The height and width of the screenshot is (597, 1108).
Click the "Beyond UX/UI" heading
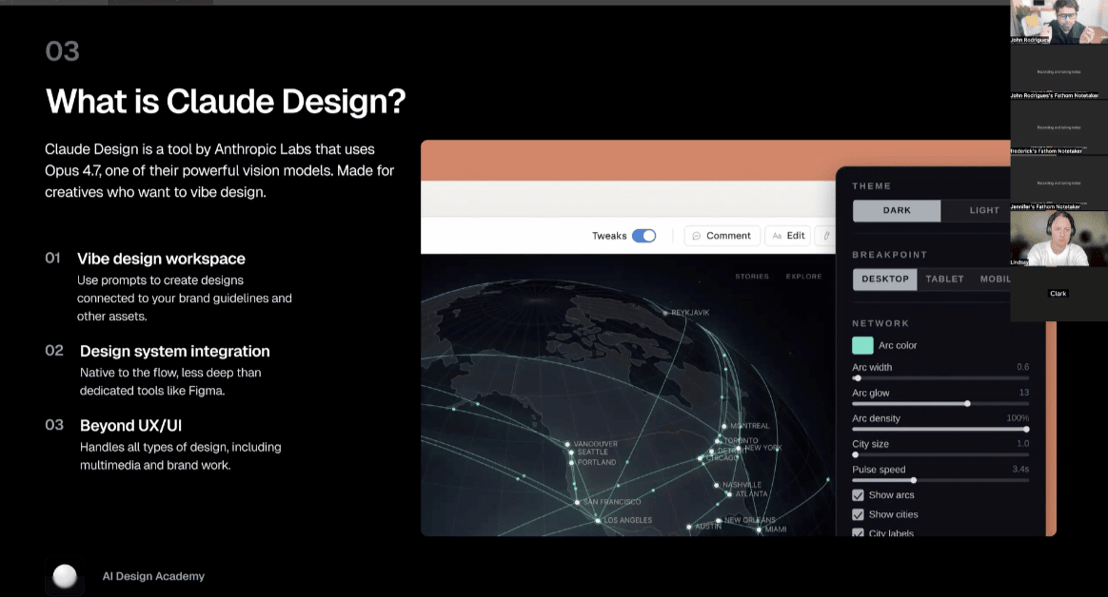[130, 426]
